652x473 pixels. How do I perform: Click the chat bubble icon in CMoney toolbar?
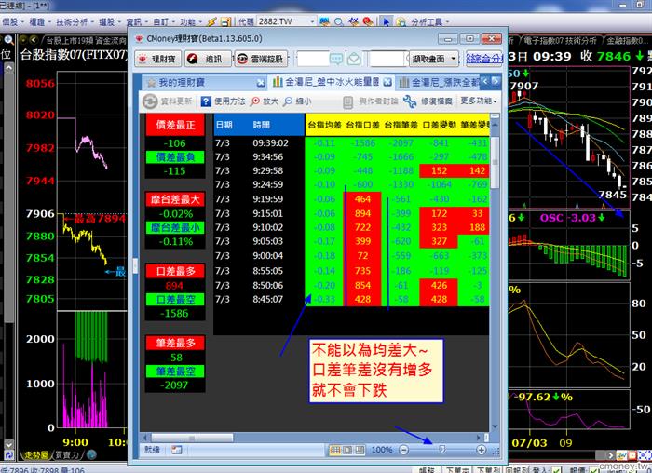coord(336,59)
